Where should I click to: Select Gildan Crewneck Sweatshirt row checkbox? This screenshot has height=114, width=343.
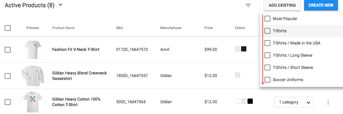8,76
